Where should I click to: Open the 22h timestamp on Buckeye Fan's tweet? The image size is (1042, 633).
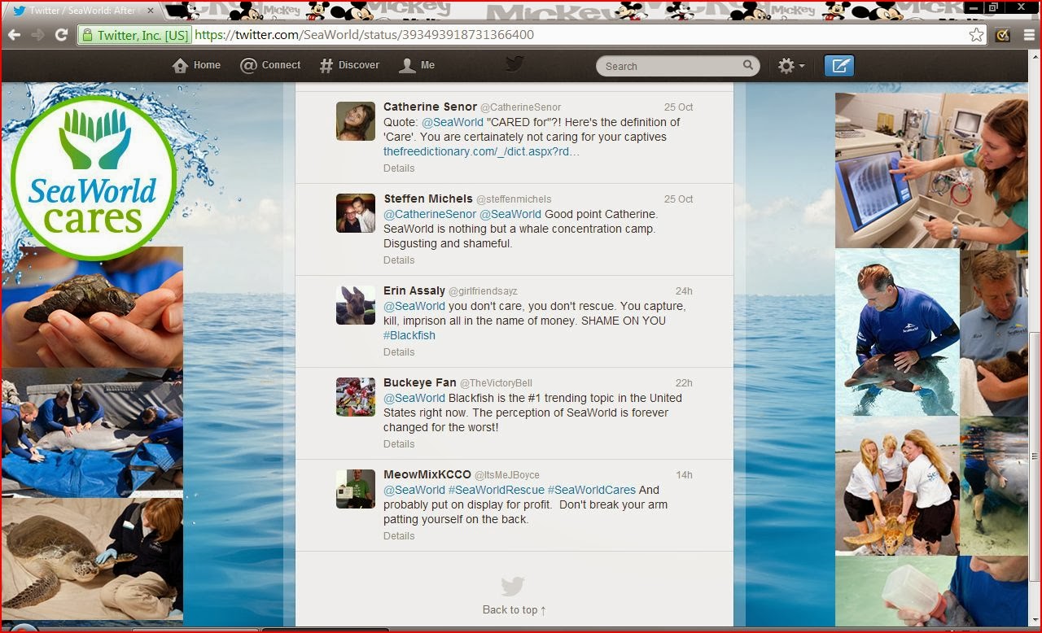pyautogui.click(x=684, y=383)
